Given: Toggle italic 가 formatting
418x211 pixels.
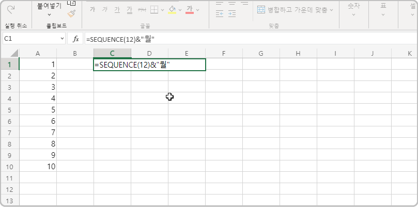Looking at the screenshot, I should [105, 10].
